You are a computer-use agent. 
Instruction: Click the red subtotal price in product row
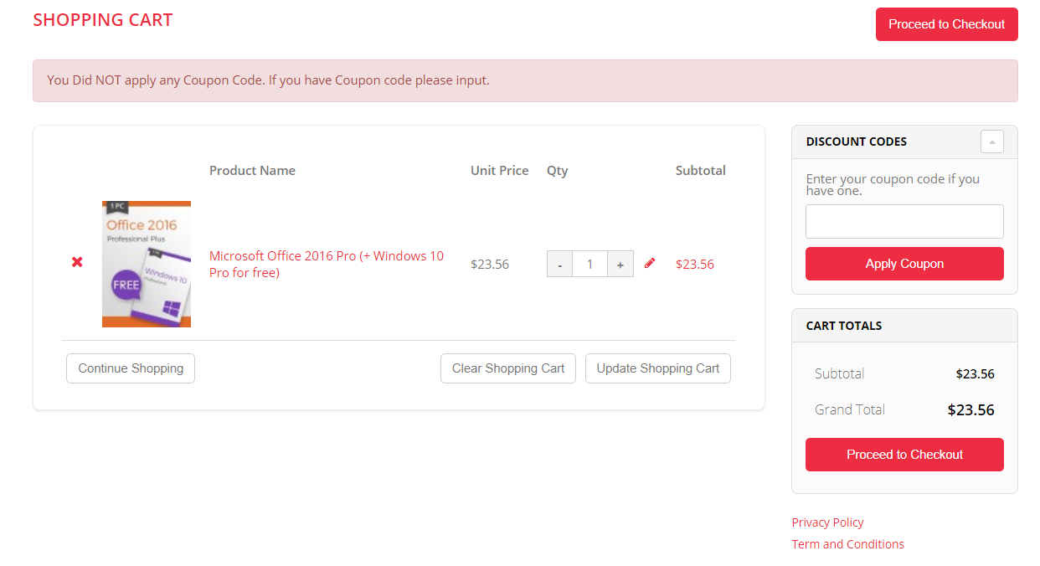[x=694, y=265]
